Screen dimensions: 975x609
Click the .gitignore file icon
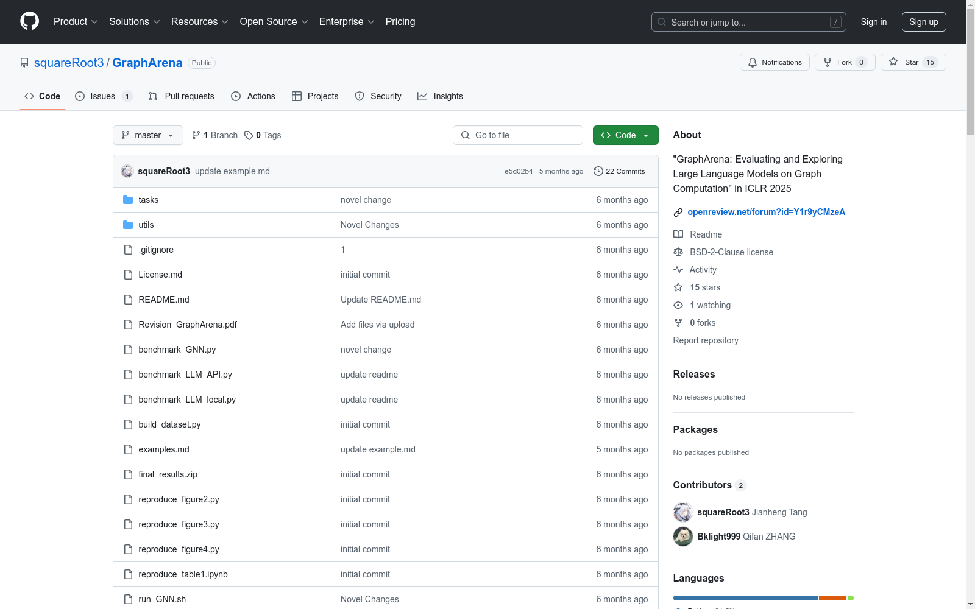[x=128, y=250]
